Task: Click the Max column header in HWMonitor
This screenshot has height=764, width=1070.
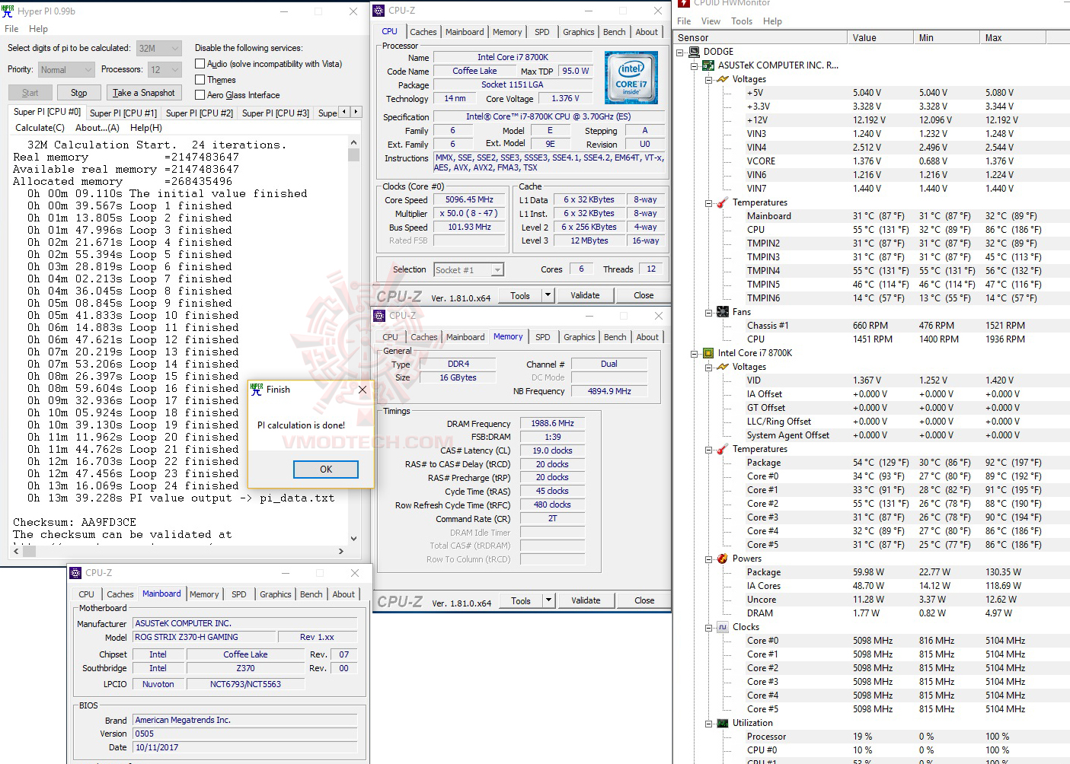Action: click(1013, 37)
